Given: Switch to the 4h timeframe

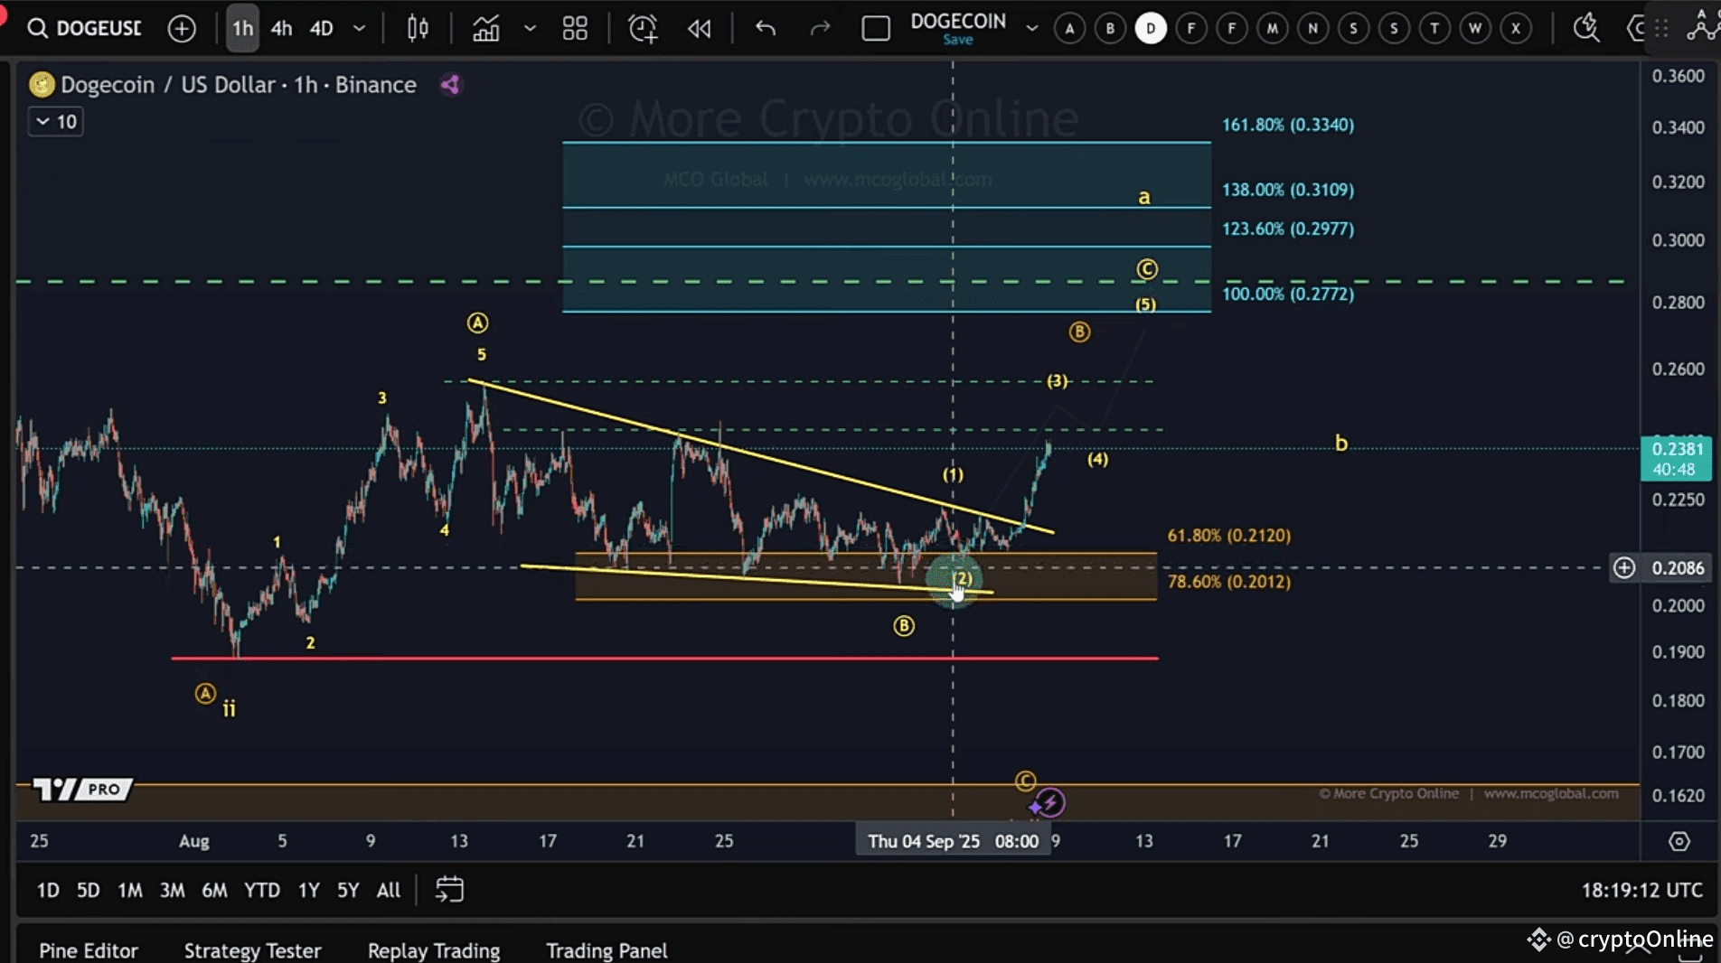Looking at the screenshot, I should [281, 28].
